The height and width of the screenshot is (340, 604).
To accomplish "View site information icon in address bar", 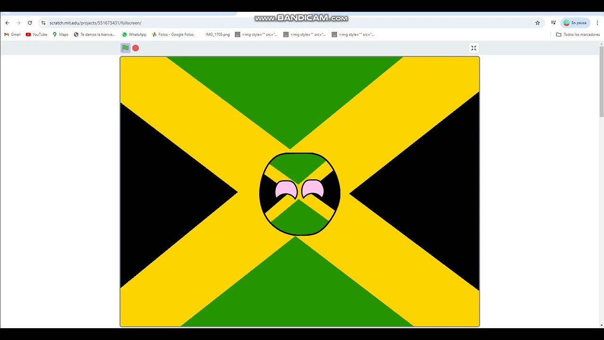I will click(x=43, y=23).
